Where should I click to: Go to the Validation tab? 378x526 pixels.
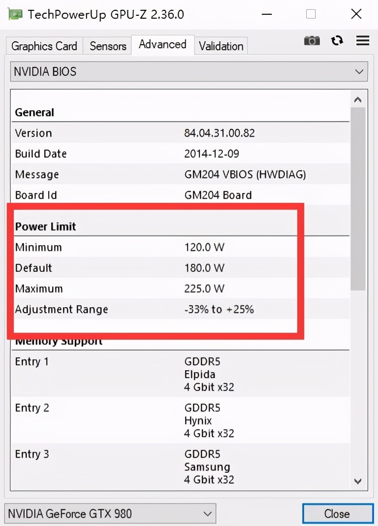[x=221, y=46]
